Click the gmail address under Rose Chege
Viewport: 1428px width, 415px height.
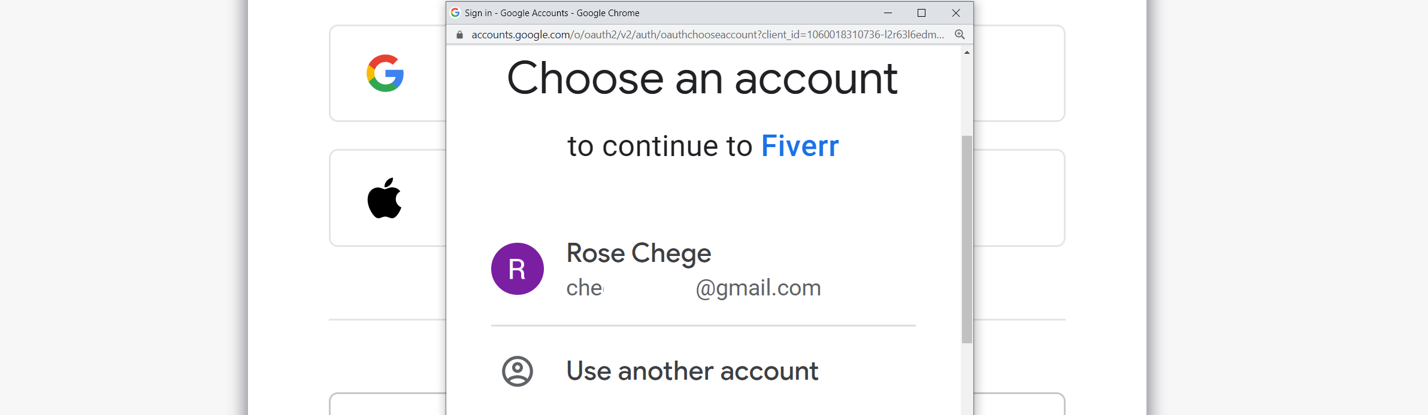[x=694, y=288]
